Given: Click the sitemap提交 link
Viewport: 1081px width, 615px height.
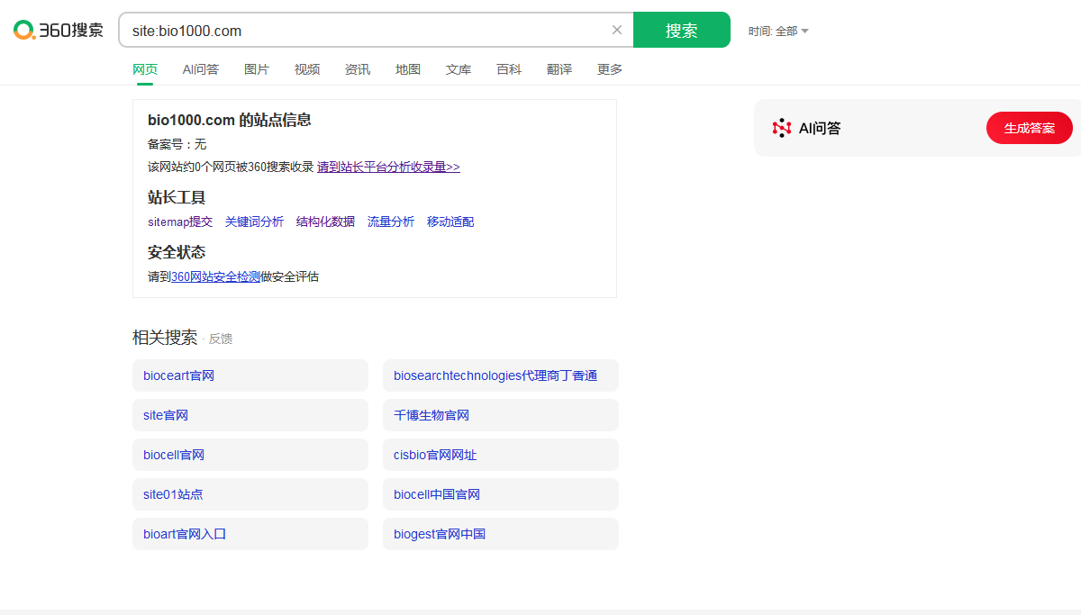Looking at the screenshot, I should click(x=180, y=222).
